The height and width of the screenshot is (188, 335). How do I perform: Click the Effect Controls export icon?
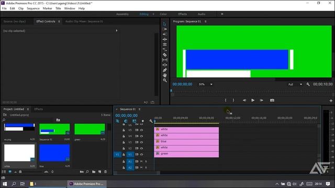152,102
